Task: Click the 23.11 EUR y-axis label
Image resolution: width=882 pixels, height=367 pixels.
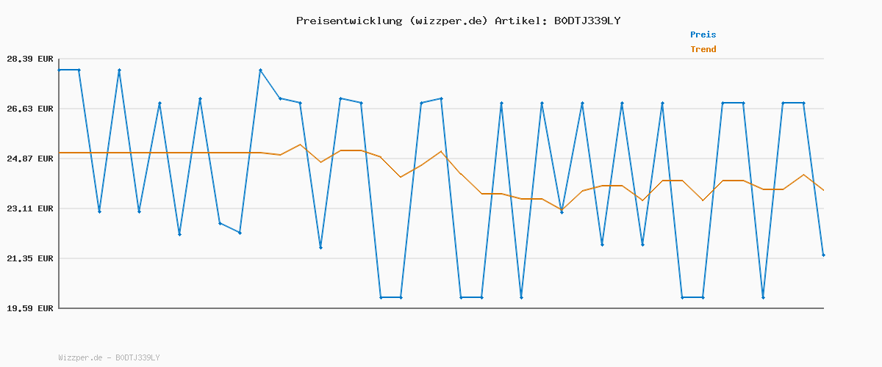Action: [30, 208]
